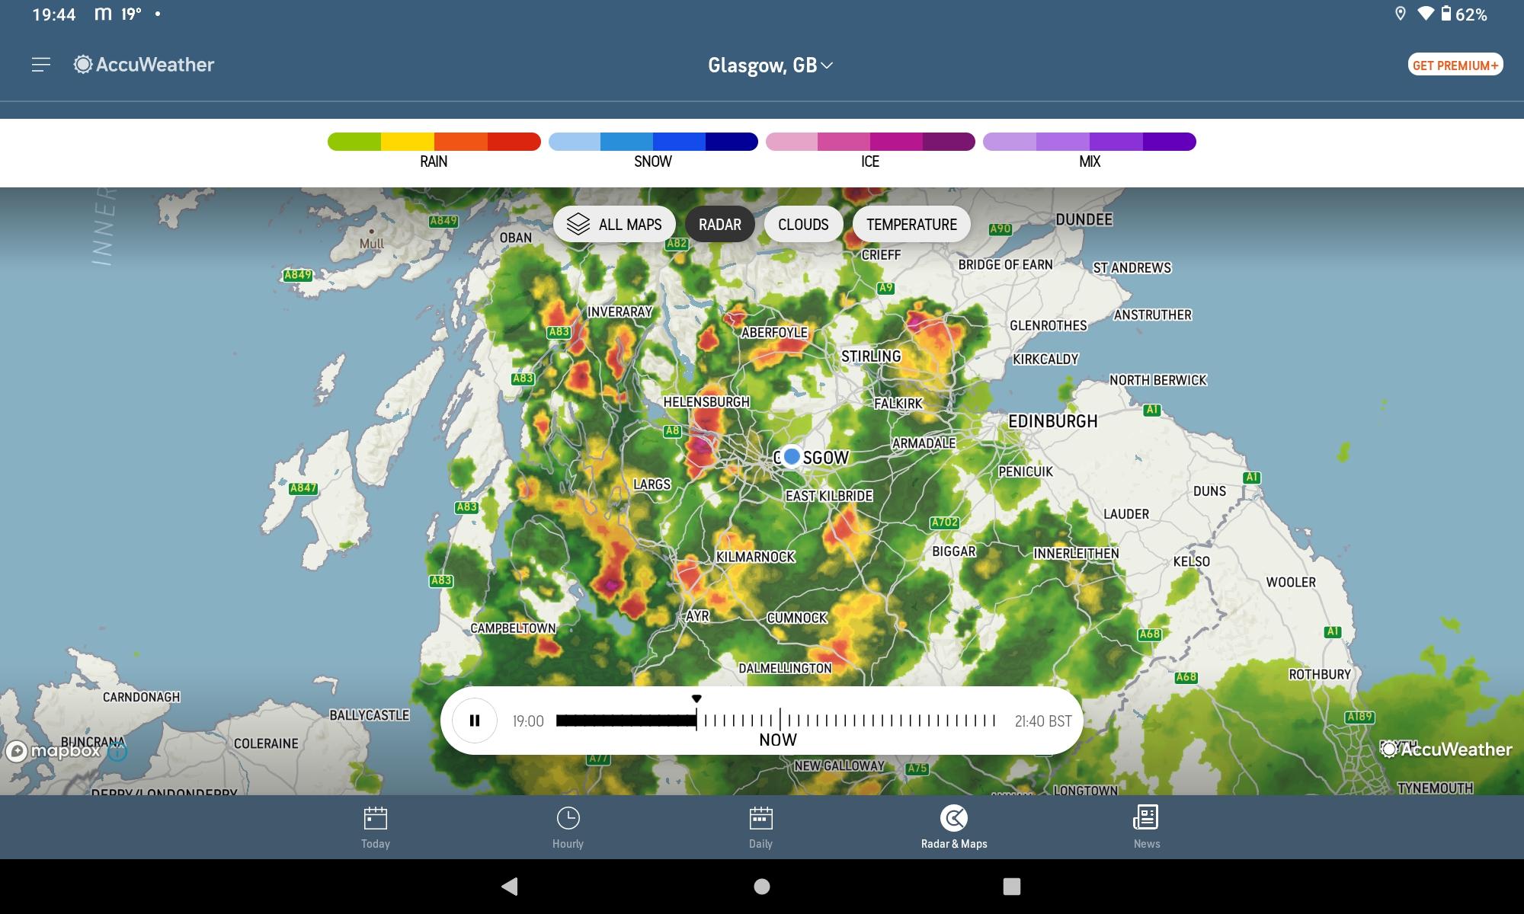This screenshot has height=914, width=1524.
Task: Tap the Wi-Fi status icon
Action: pos(1425,14)
